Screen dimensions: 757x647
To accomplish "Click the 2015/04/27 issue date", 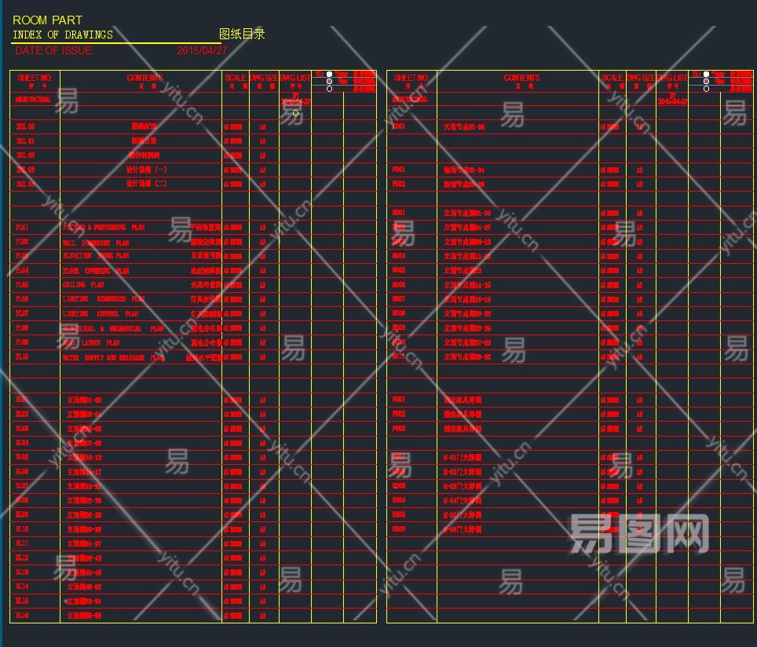I will [x=202, y=50].
